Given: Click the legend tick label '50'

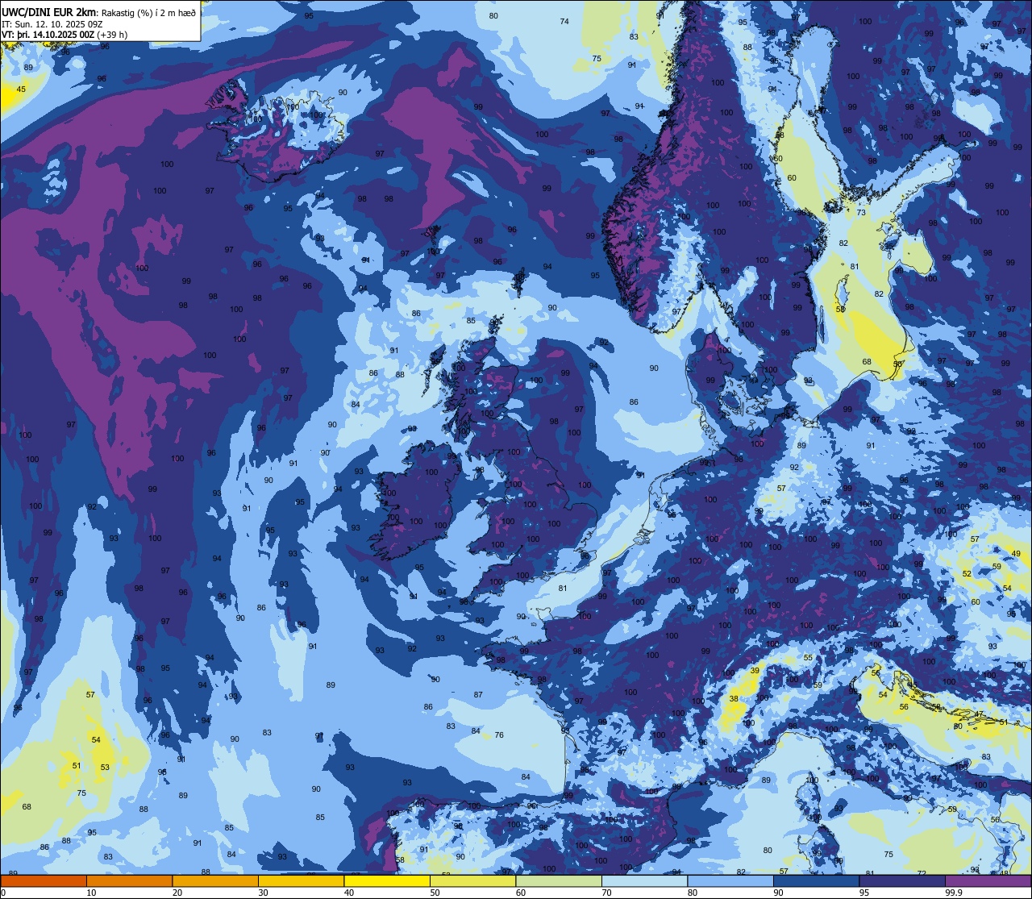Looking at the screenshot, I should (435, 893).
